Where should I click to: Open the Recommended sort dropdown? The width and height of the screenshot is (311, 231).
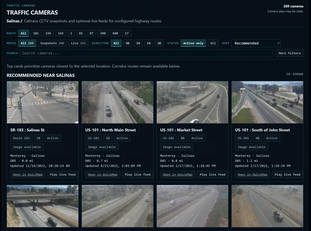256,43
